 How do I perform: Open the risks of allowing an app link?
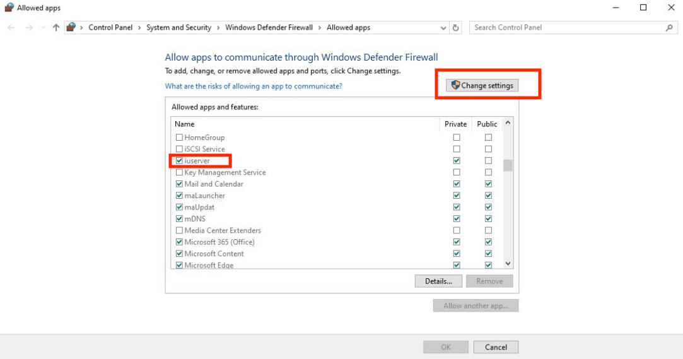click(x=254, y=86)
